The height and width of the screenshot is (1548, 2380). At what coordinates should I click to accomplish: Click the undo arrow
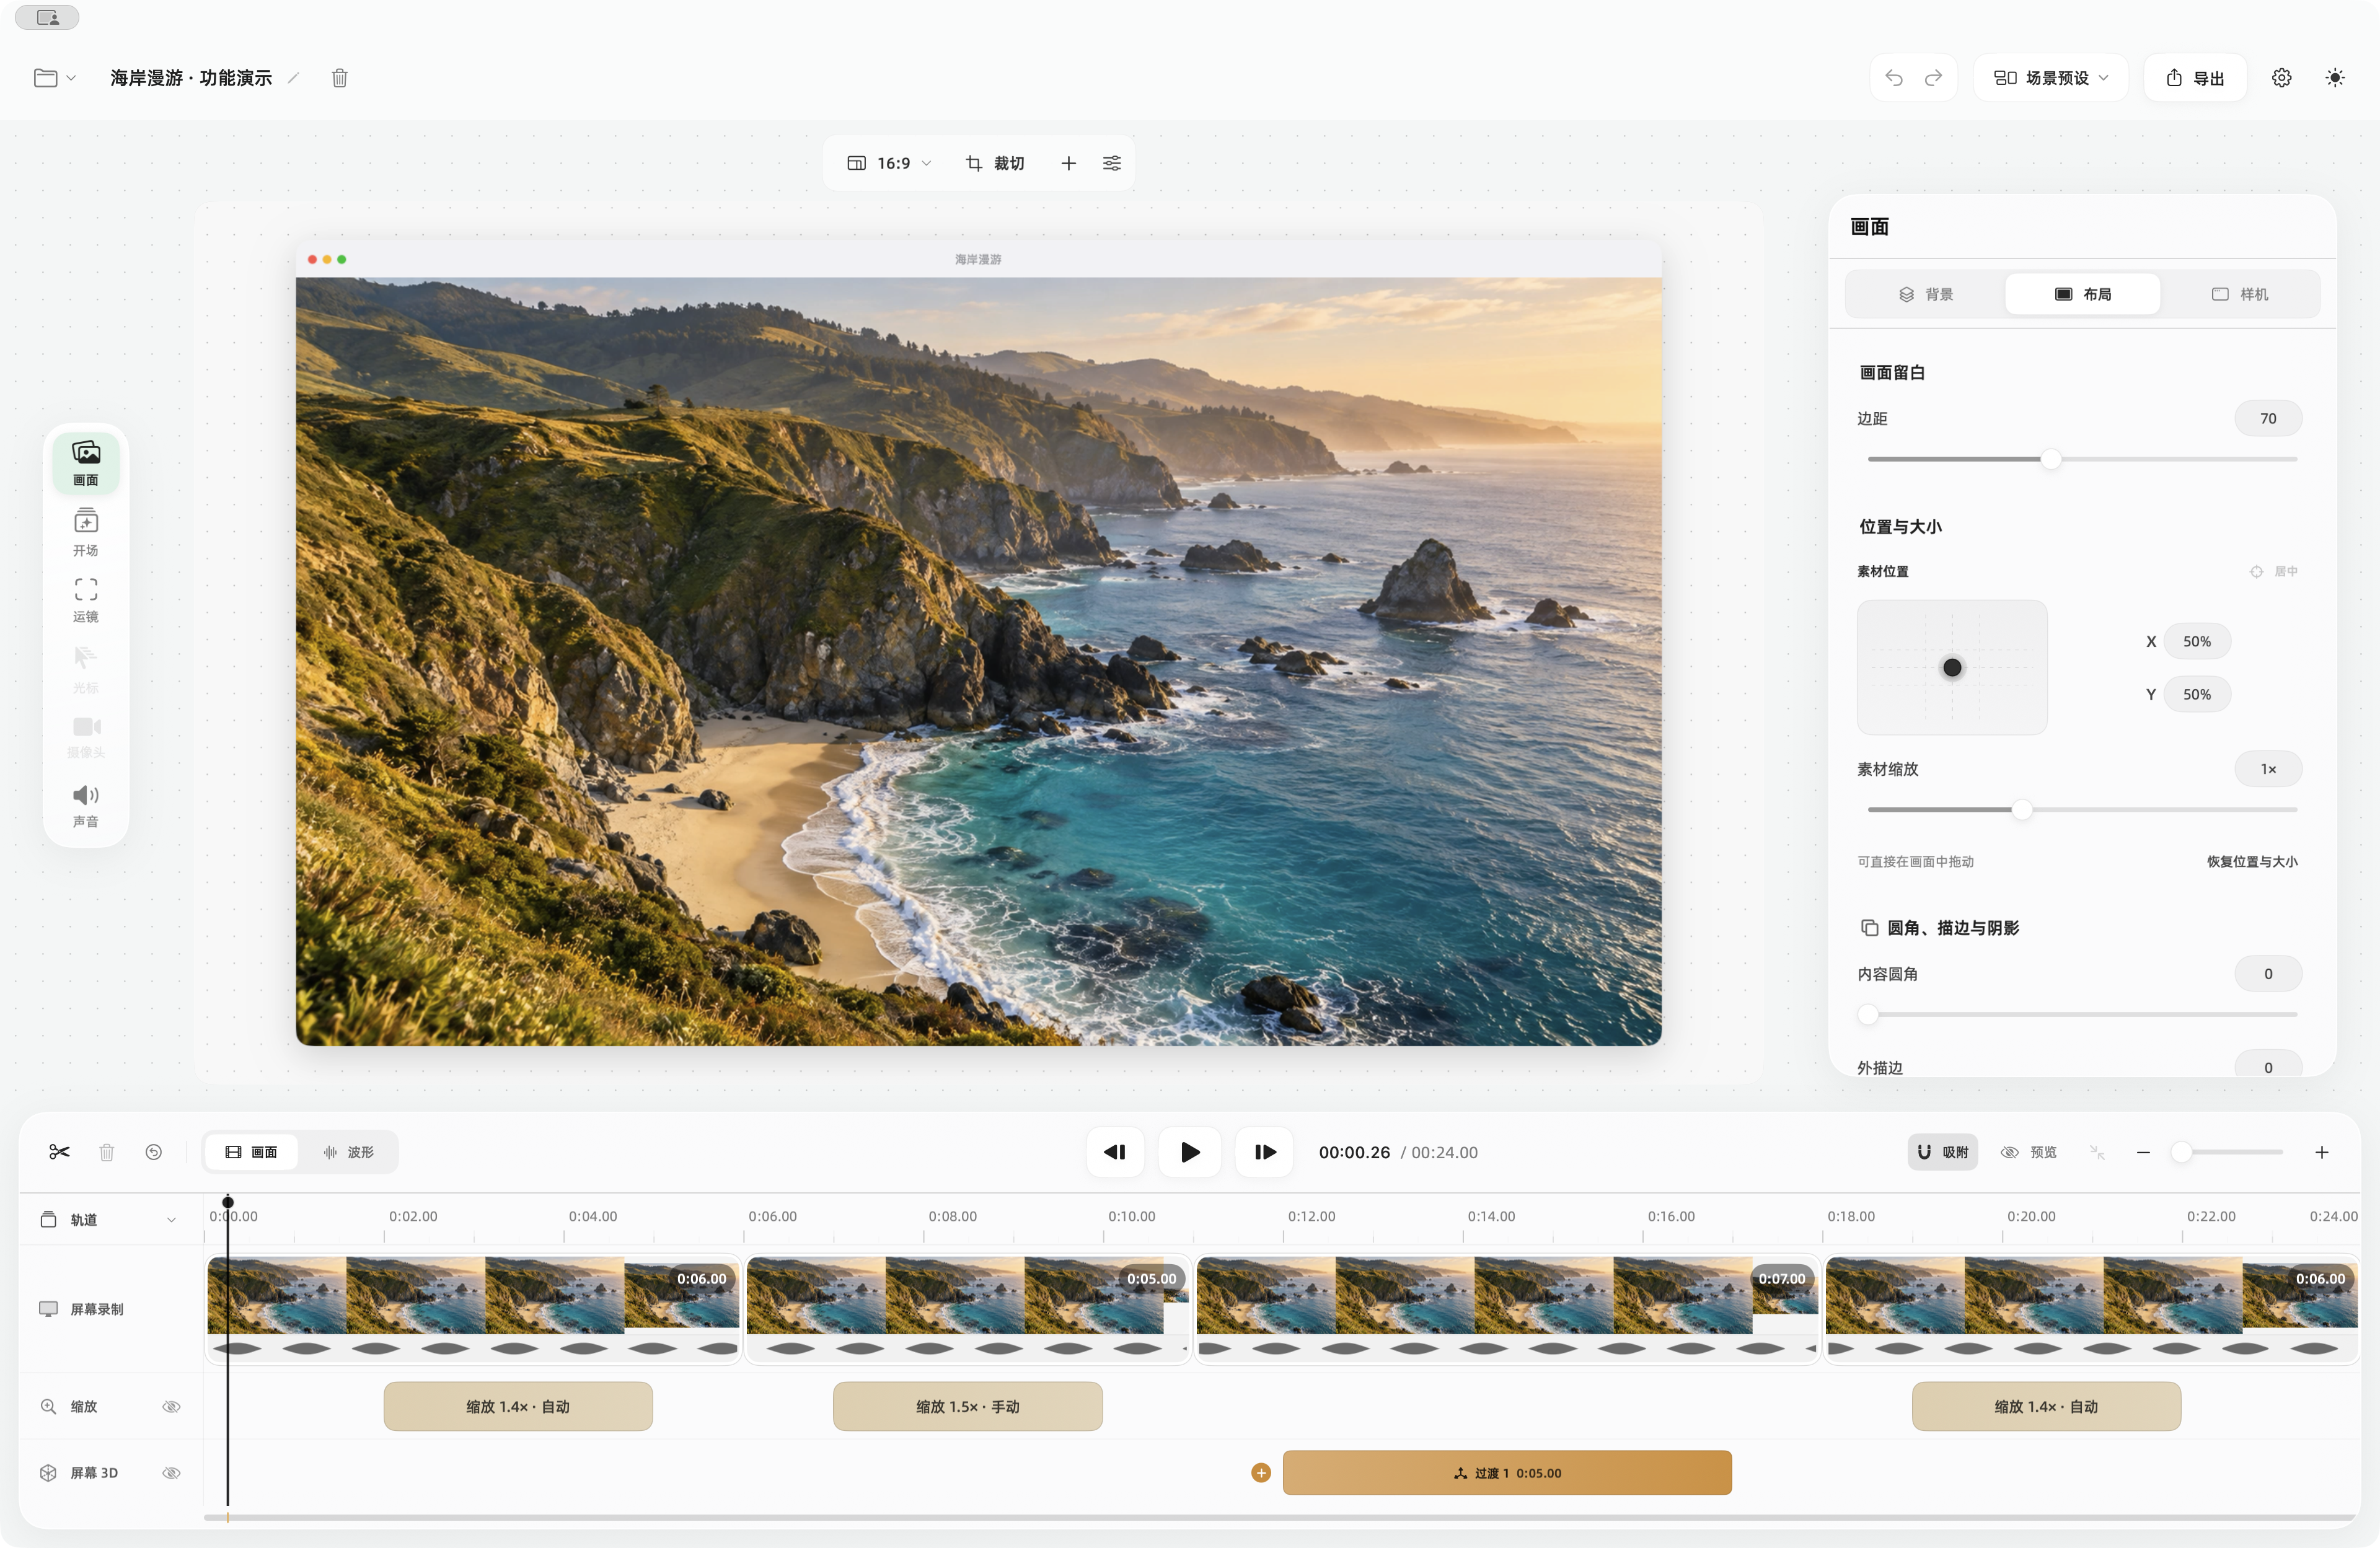tap(1894, 78)
